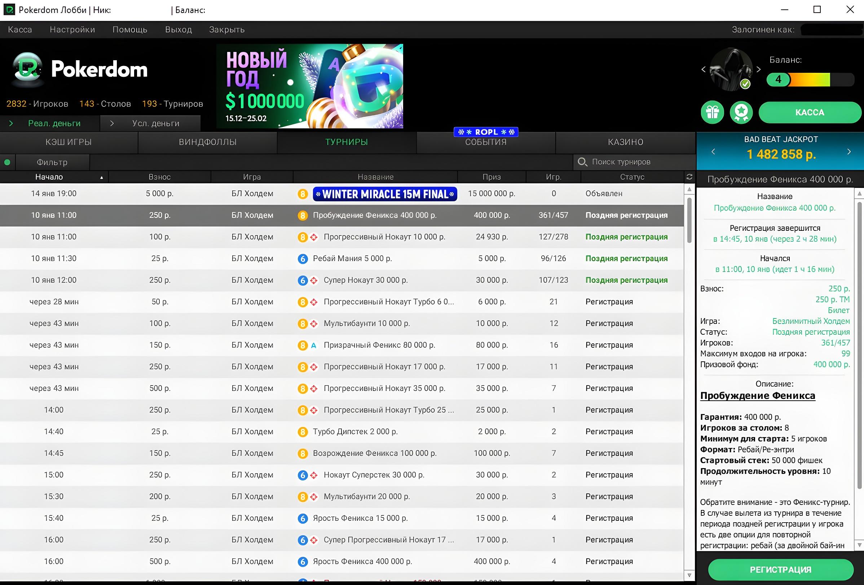Select next avatar arrow
The width and height of the screenshot is (864, 585).
pos(759,69)
